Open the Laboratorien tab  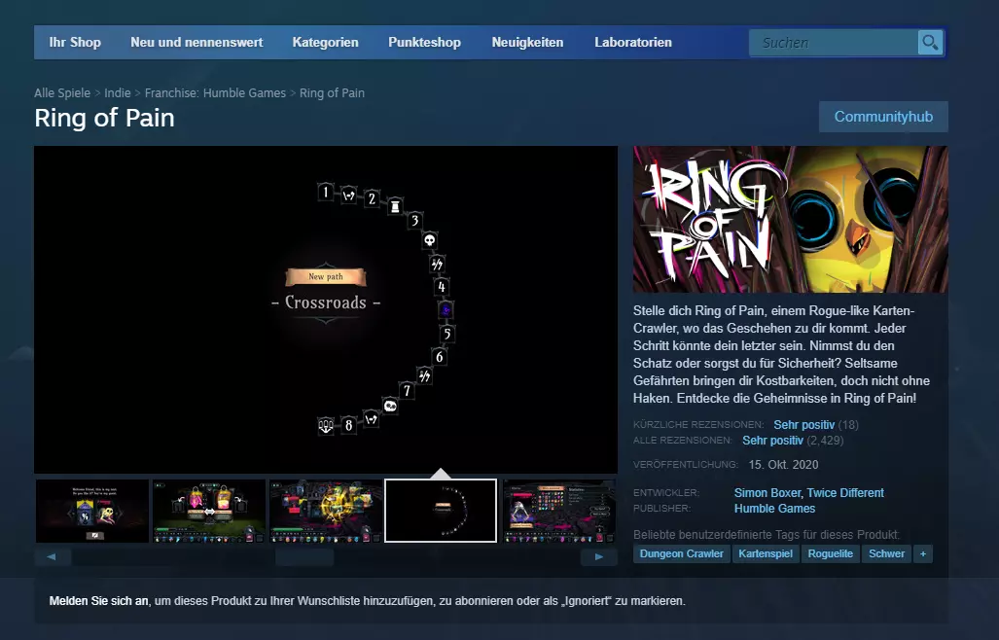(x=633, y=43)
